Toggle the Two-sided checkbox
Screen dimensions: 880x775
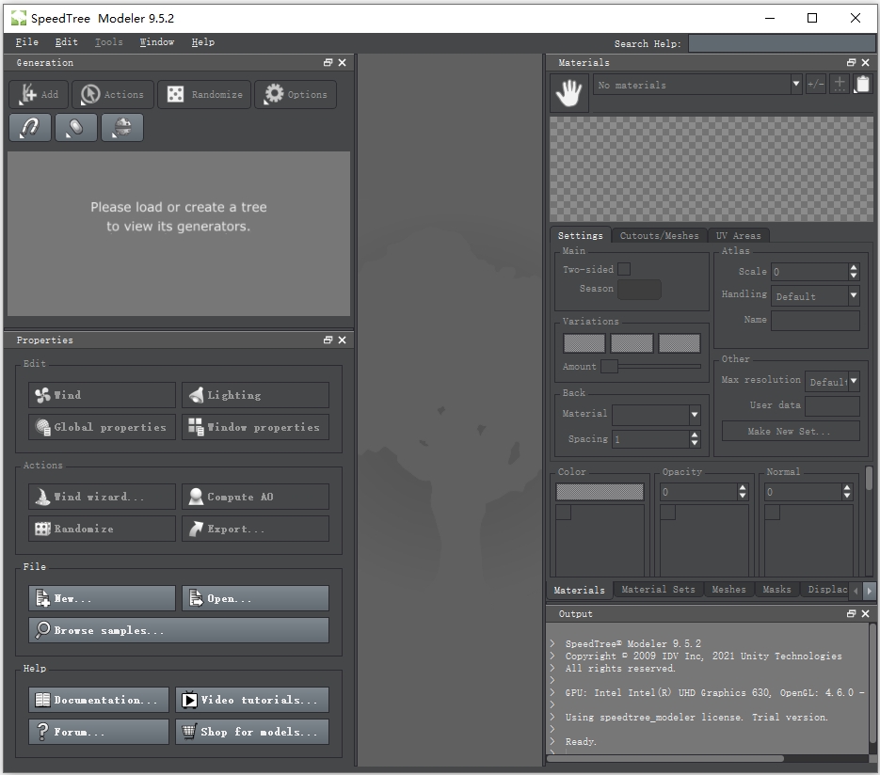[x=623, y=270]
